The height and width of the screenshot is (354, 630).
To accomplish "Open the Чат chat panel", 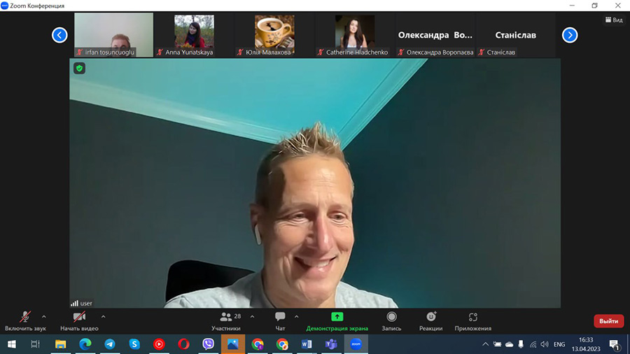I will coord(280,321).
